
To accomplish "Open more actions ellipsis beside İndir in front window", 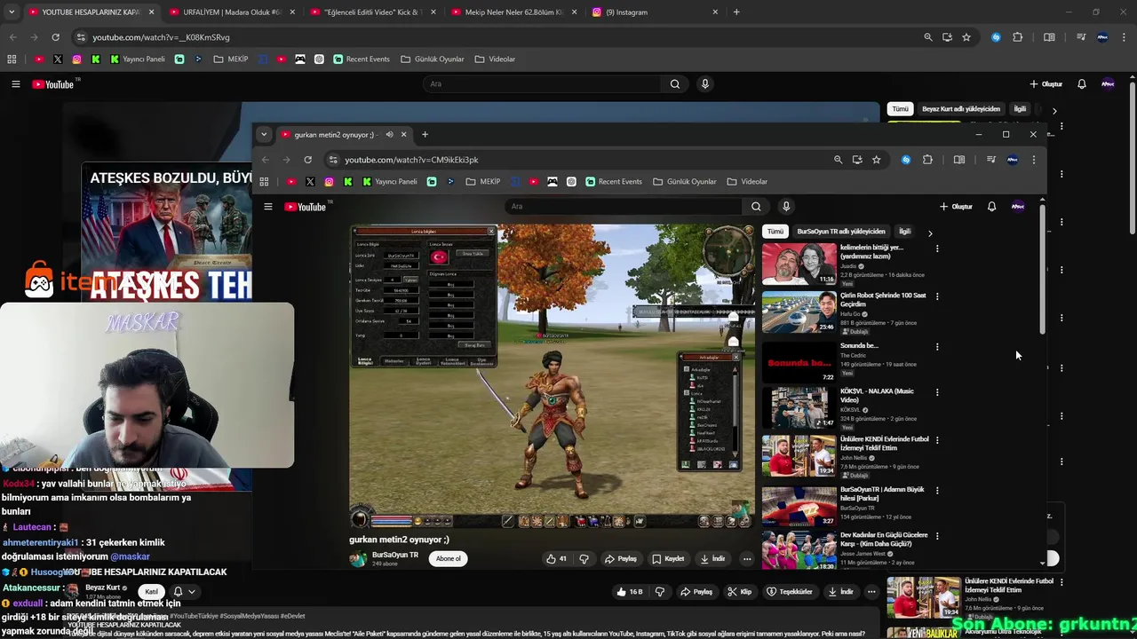I will coord(747,558).
